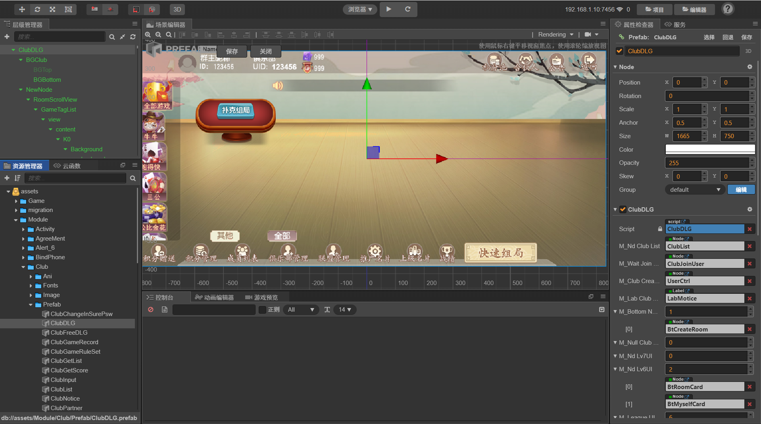Click the Node component gear icon

tap(749, 67)
